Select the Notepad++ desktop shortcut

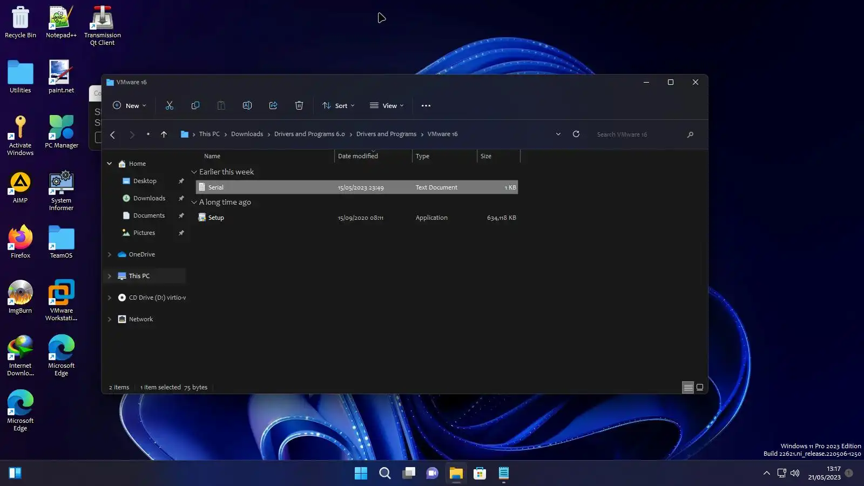point(61,23)
